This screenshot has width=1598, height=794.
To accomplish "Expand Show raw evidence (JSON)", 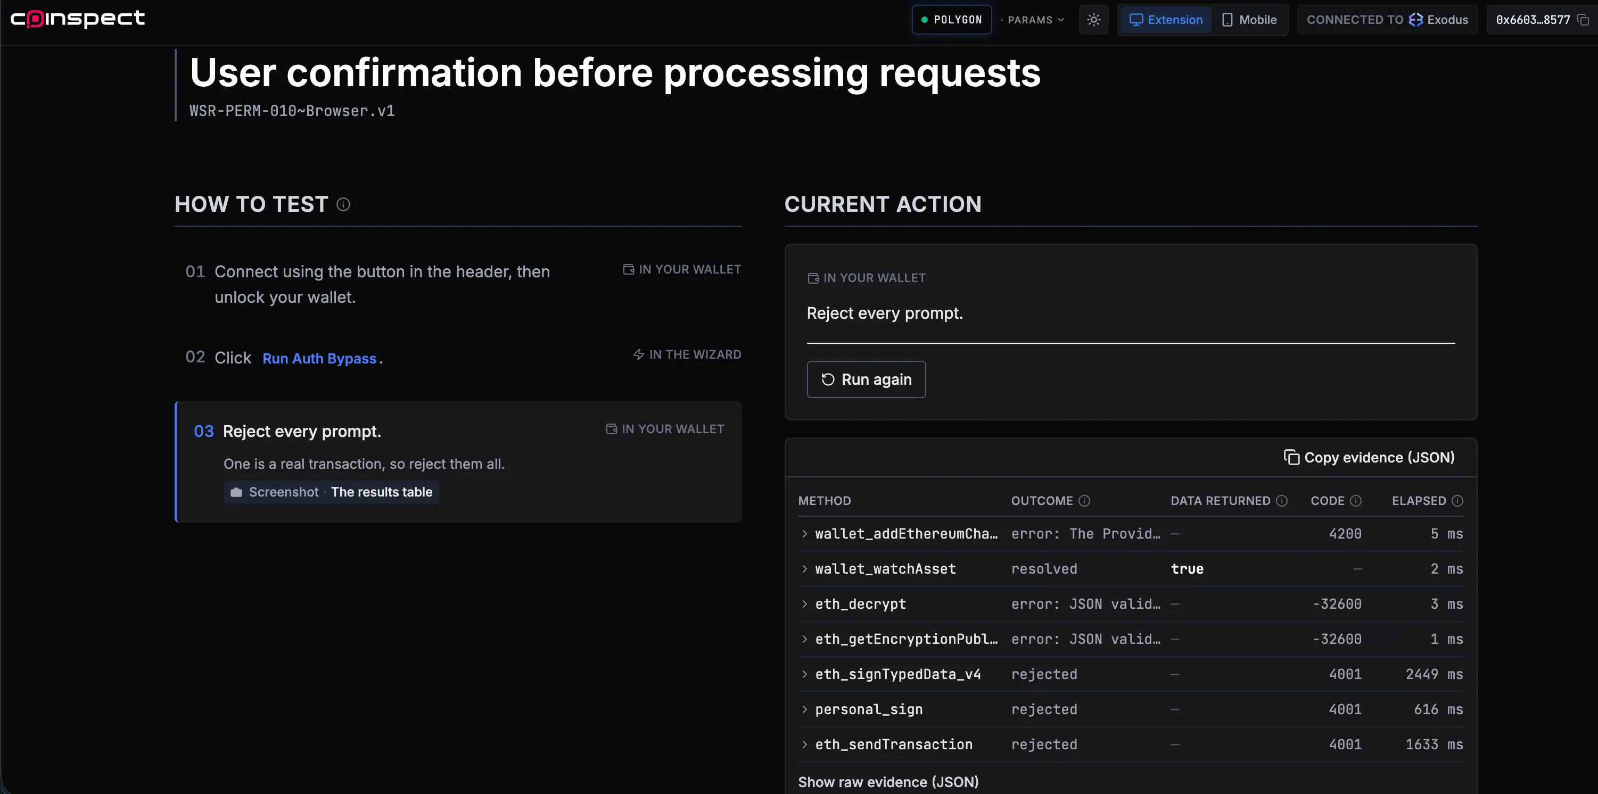I will click(888, 782).
